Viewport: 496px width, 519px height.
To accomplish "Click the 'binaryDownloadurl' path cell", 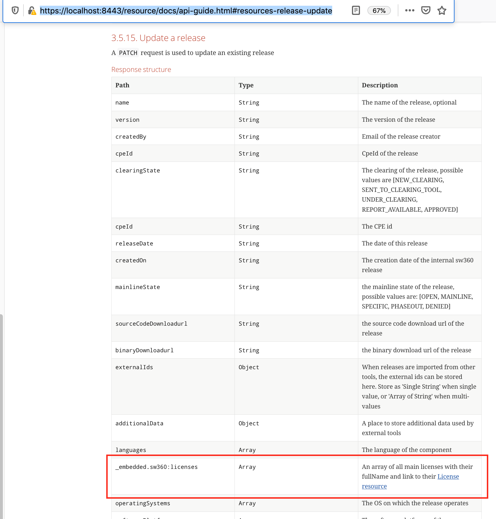I will [x=173, y=350].
